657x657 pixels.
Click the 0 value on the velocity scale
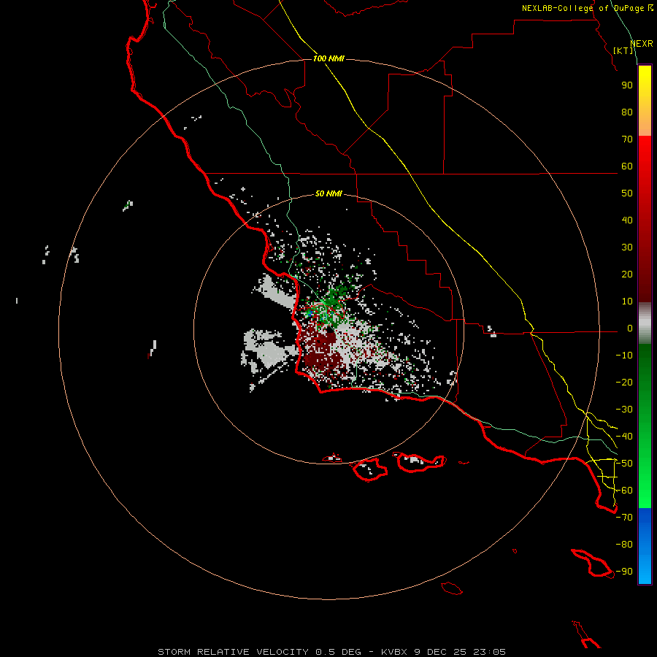click(630, 328)
